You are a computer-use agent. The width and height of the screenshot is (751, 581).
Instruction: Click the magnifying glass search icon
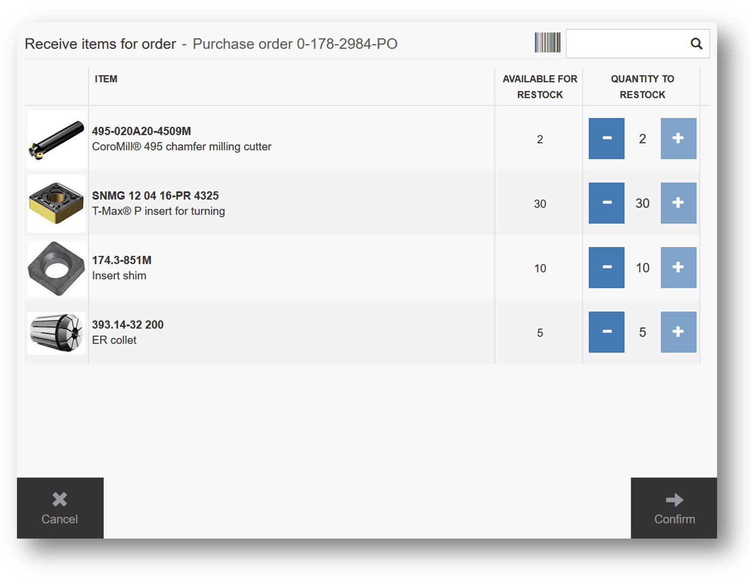tap(696, 44)
